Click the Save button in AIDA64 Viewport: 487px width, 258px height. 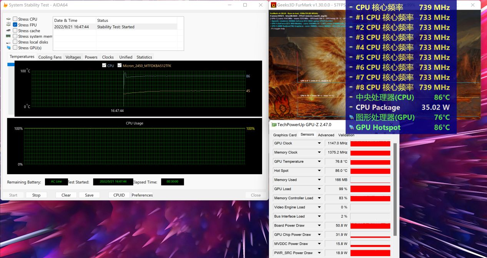pos(89,195)
